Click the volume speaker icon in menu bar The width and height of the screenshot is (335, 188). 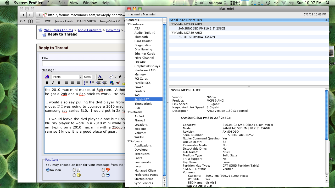(292, 3)
